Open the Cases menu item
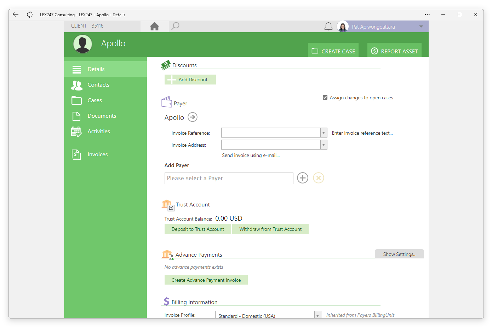 click(x=105, y=100)
